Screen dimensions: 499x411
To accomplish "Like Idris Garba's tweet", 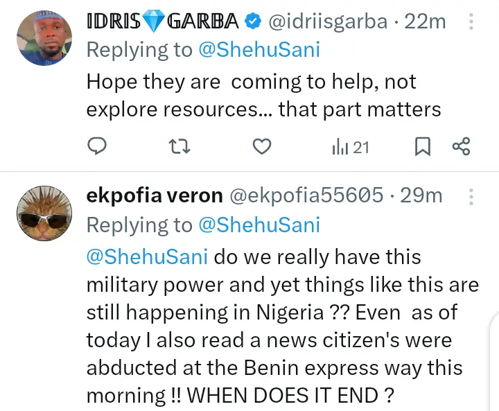I will click(x=261, y=146).
